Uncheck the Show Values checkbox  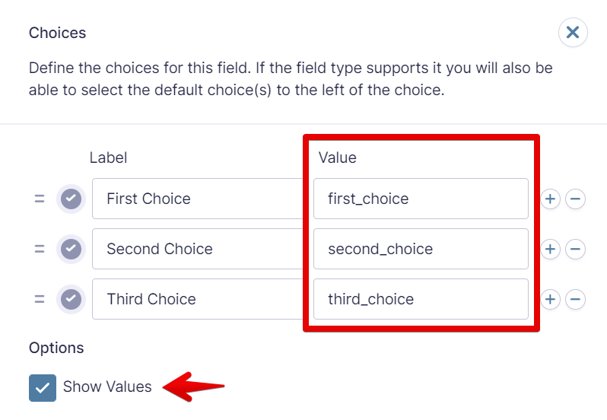coord(43,387)
